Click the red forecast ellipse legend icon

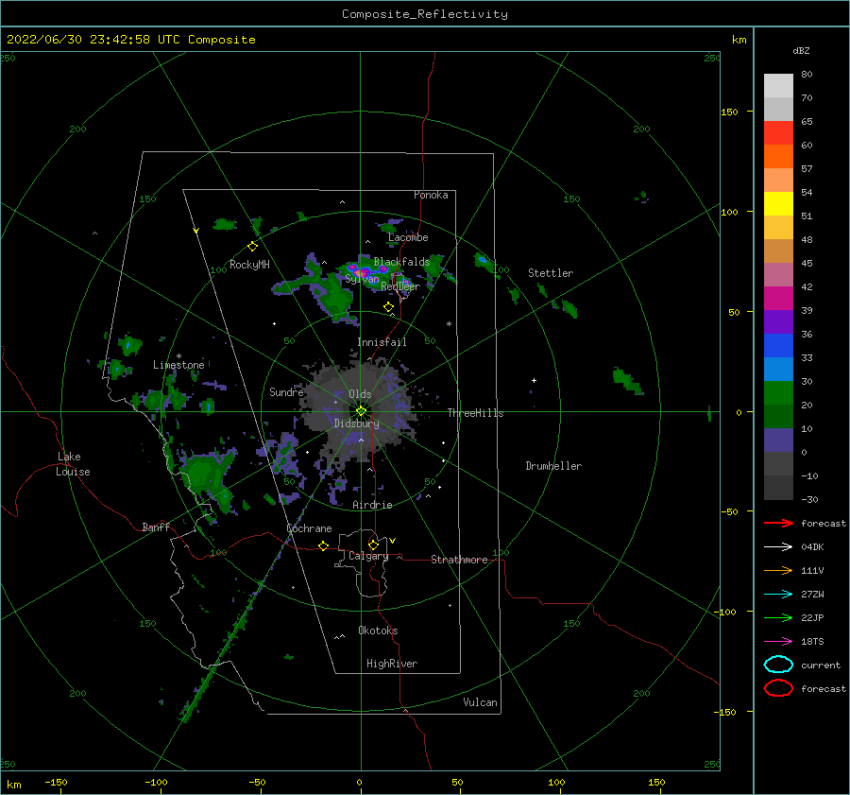778,688
